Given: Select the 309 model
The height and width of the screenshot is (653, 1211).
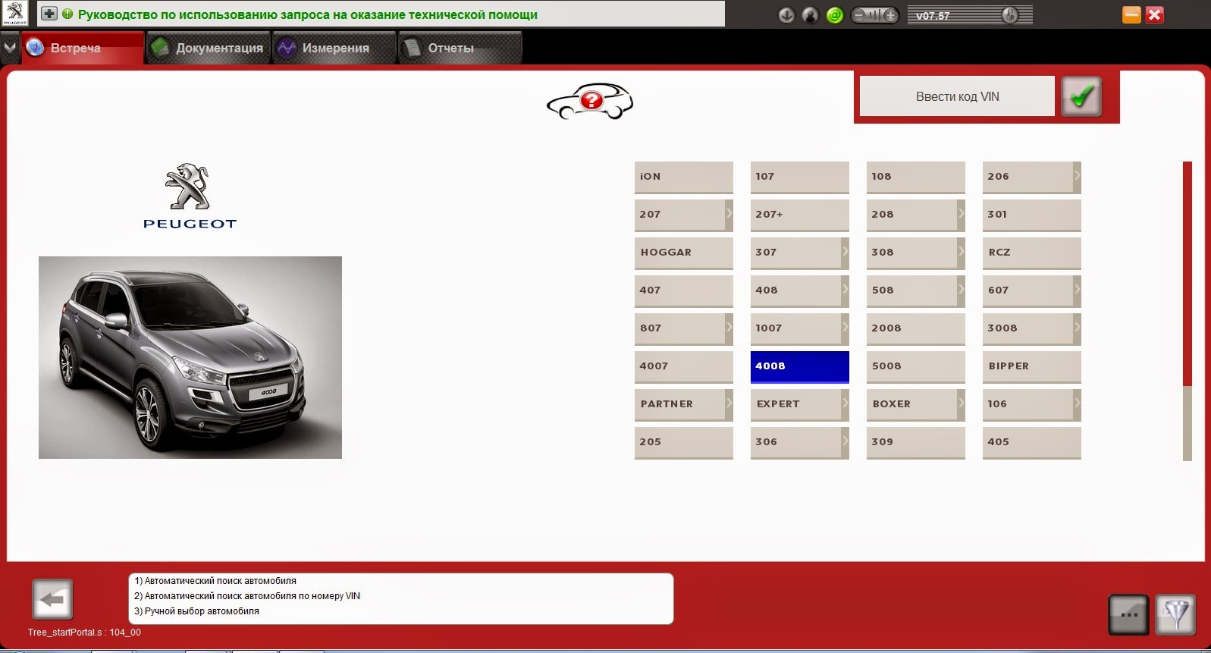Looking at the screenshot, I should tap(916, 442).
